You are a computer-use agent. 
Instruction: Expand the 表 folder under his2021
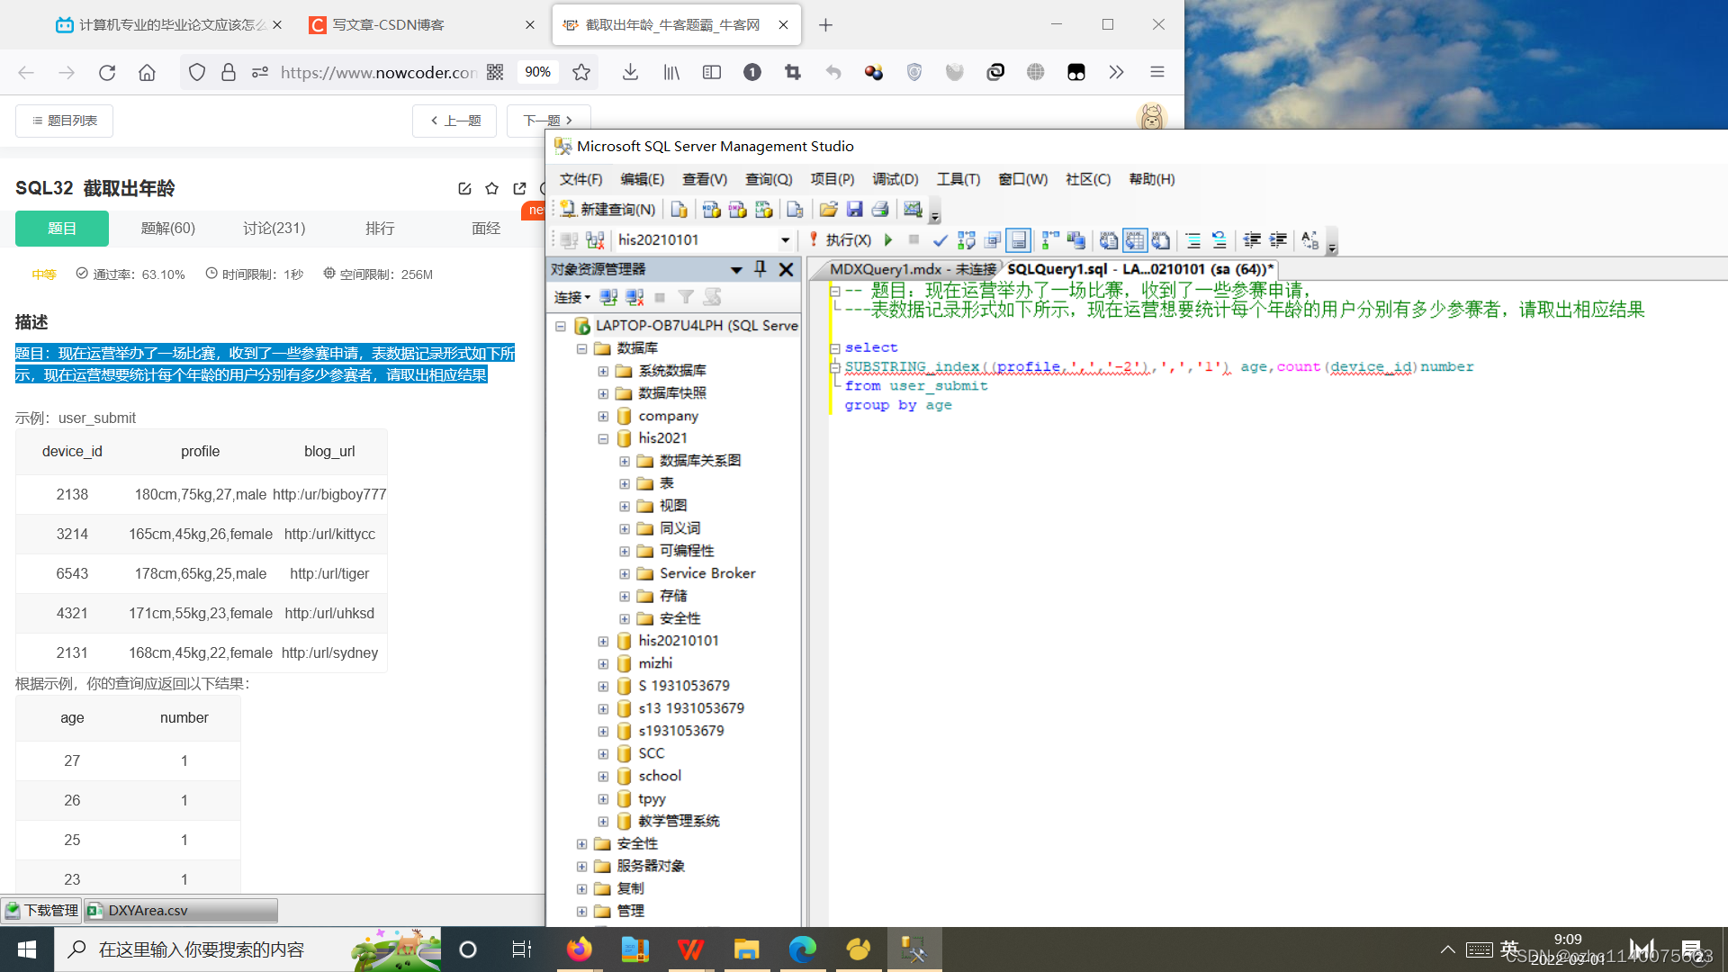pos(625,484)
